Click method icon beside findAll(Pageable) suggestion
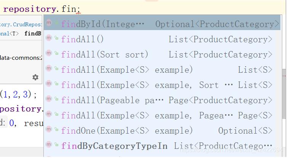This screenshot has width=288, height=158. click(49, 99)
